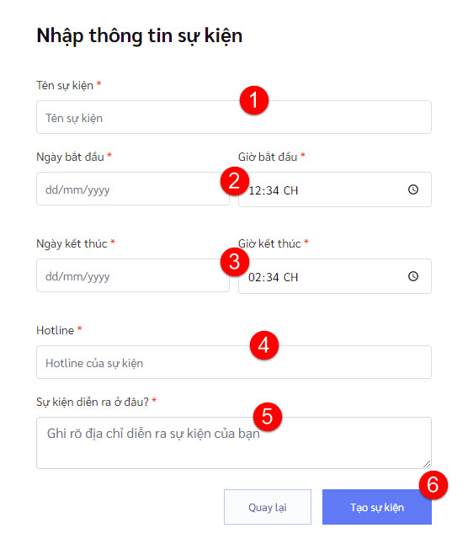Screen dimensions: 468x544
Task: Click red badge number 4
Action: [264, 345]
